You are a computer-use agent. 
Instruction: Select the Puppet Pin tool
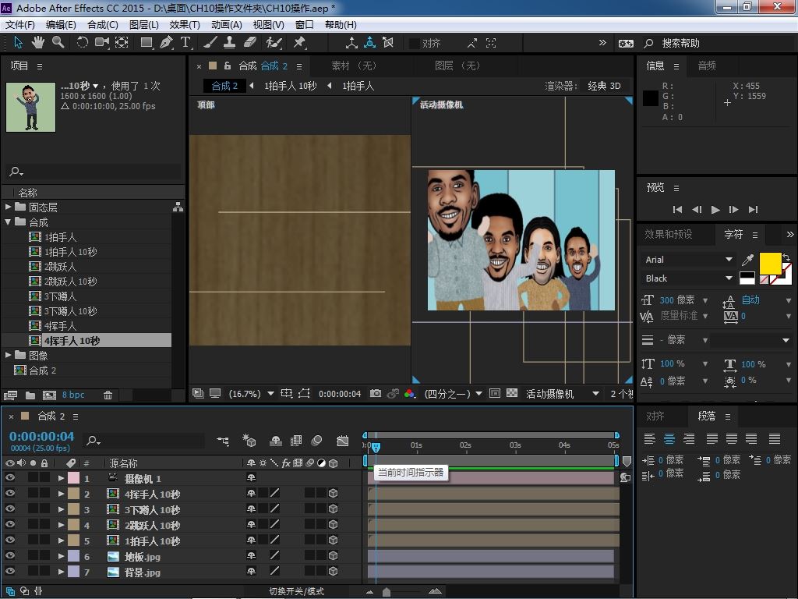299,43
